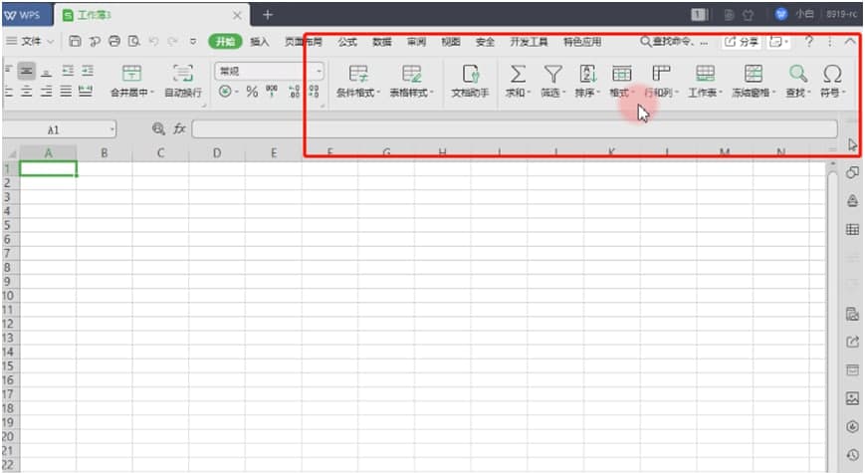Click the table grid icon in right sidebar
Screen dimensions: 865x475
click(852, 229)
